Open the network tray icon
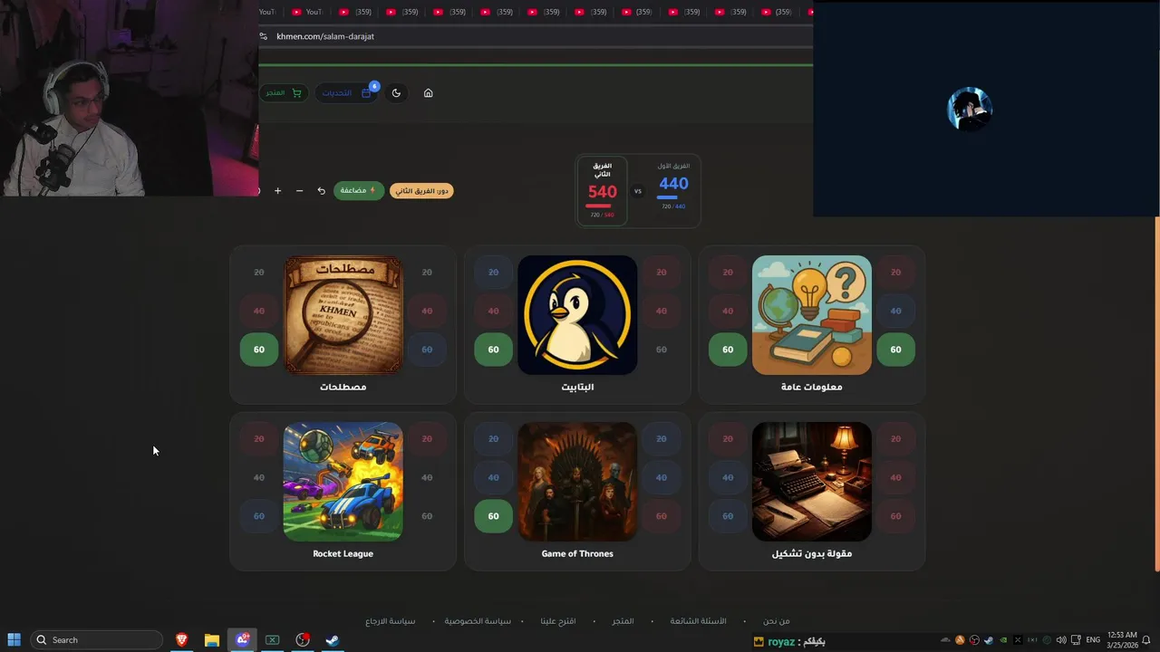1160x652 pixels. click(1076, 640)
